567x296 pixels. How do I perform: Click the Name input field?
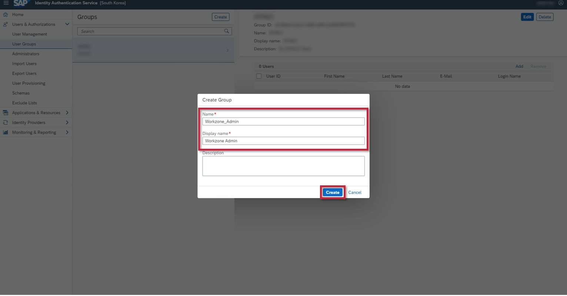pos(283,121)
